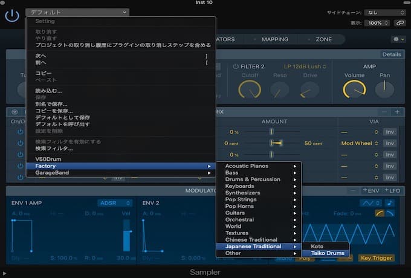
Task: Toggle the LFO tempo sync note icon
Action: pyautogui.click(x=389, y=203)
